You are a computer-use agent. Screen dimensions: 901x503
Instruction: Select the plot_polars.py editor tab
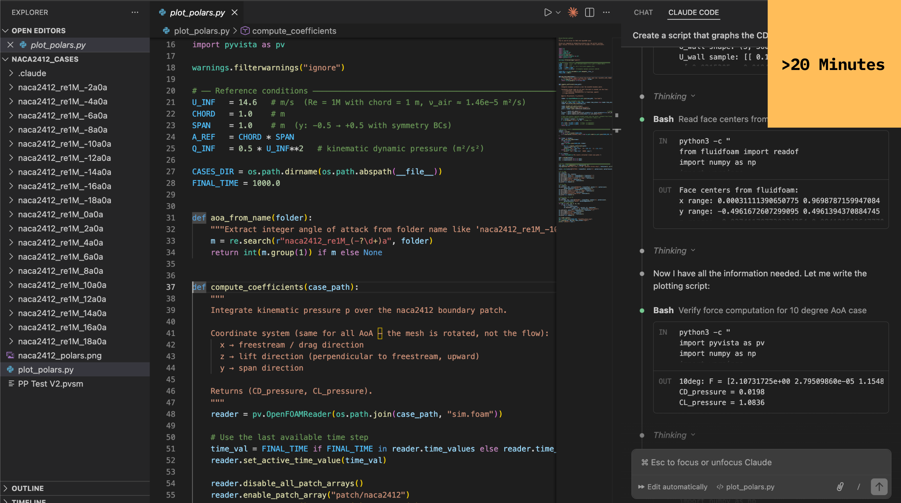click(197, 13)
